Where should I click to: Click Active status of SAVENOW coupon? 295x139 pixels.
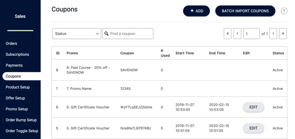pyautogui.click(x=278, y=70)
